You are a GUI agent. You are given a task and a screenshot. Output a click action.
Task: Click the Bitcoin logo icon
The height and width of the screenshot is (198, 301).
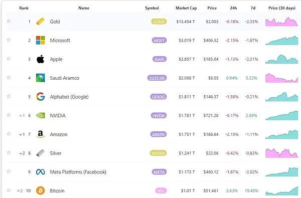point(40,190)
